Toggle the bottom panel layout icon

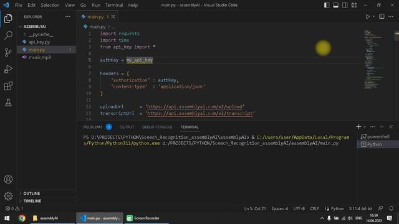tap(335, 5)
